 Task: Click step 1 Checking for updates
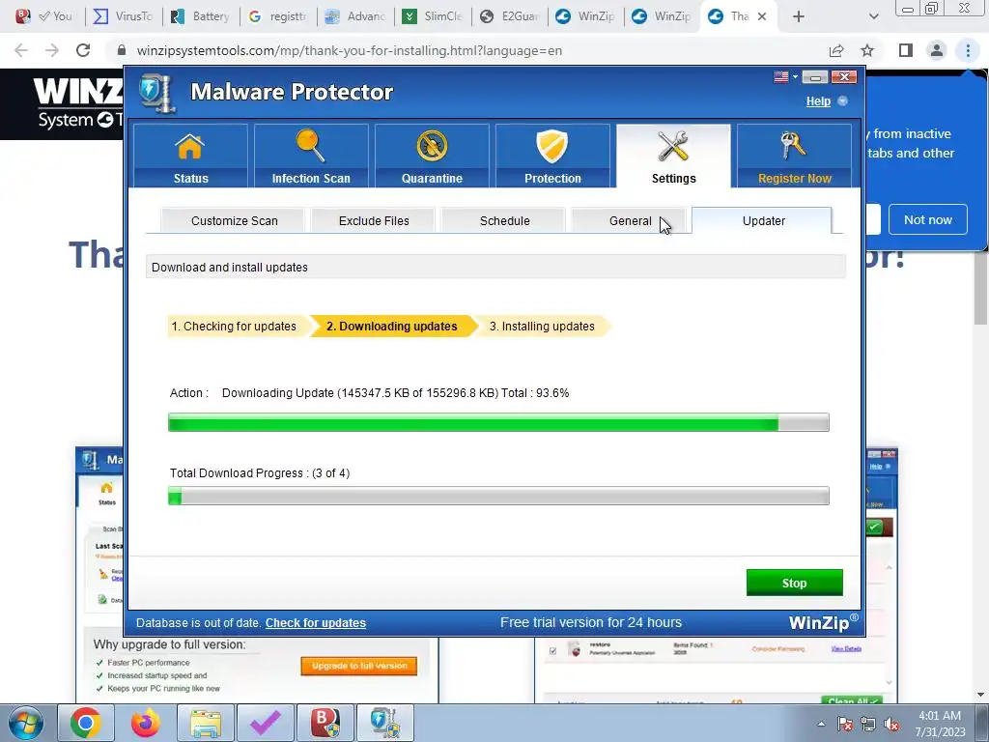coord(238,327)
